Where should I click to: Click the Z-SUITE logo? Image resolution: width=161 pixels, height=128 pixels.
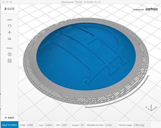[9, 9]
